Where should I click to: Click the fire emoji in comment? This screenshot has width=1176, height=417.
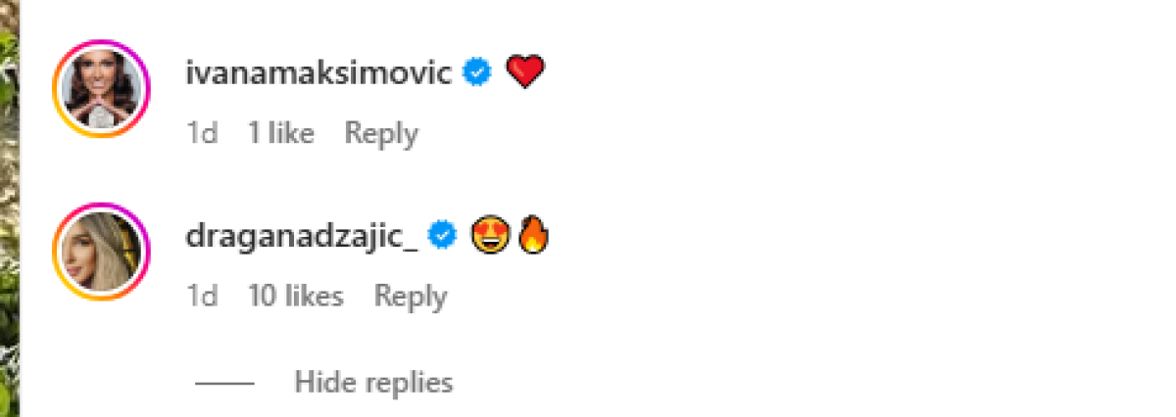[x=533, y=235]
